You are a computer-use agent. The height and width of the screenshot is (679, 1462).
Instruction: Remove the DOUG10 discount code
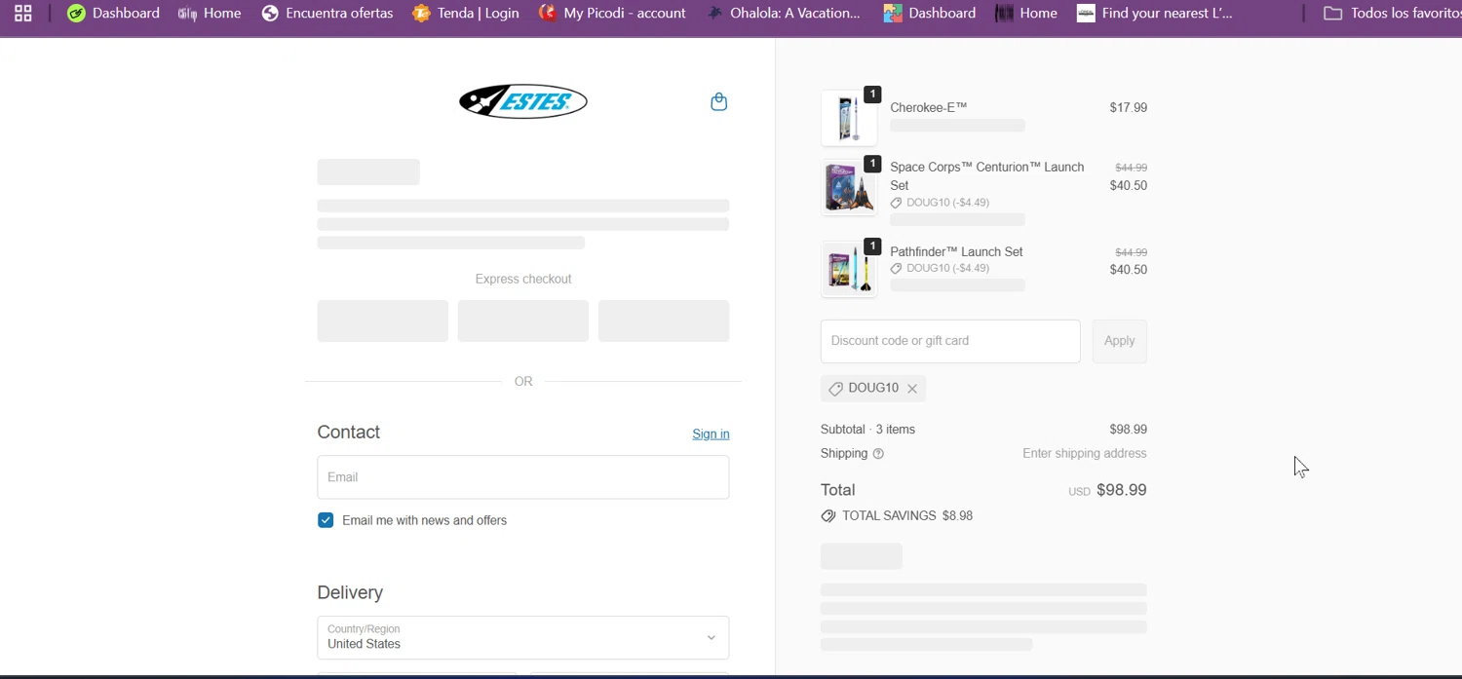pyautogui.click(x=912, y=389)
